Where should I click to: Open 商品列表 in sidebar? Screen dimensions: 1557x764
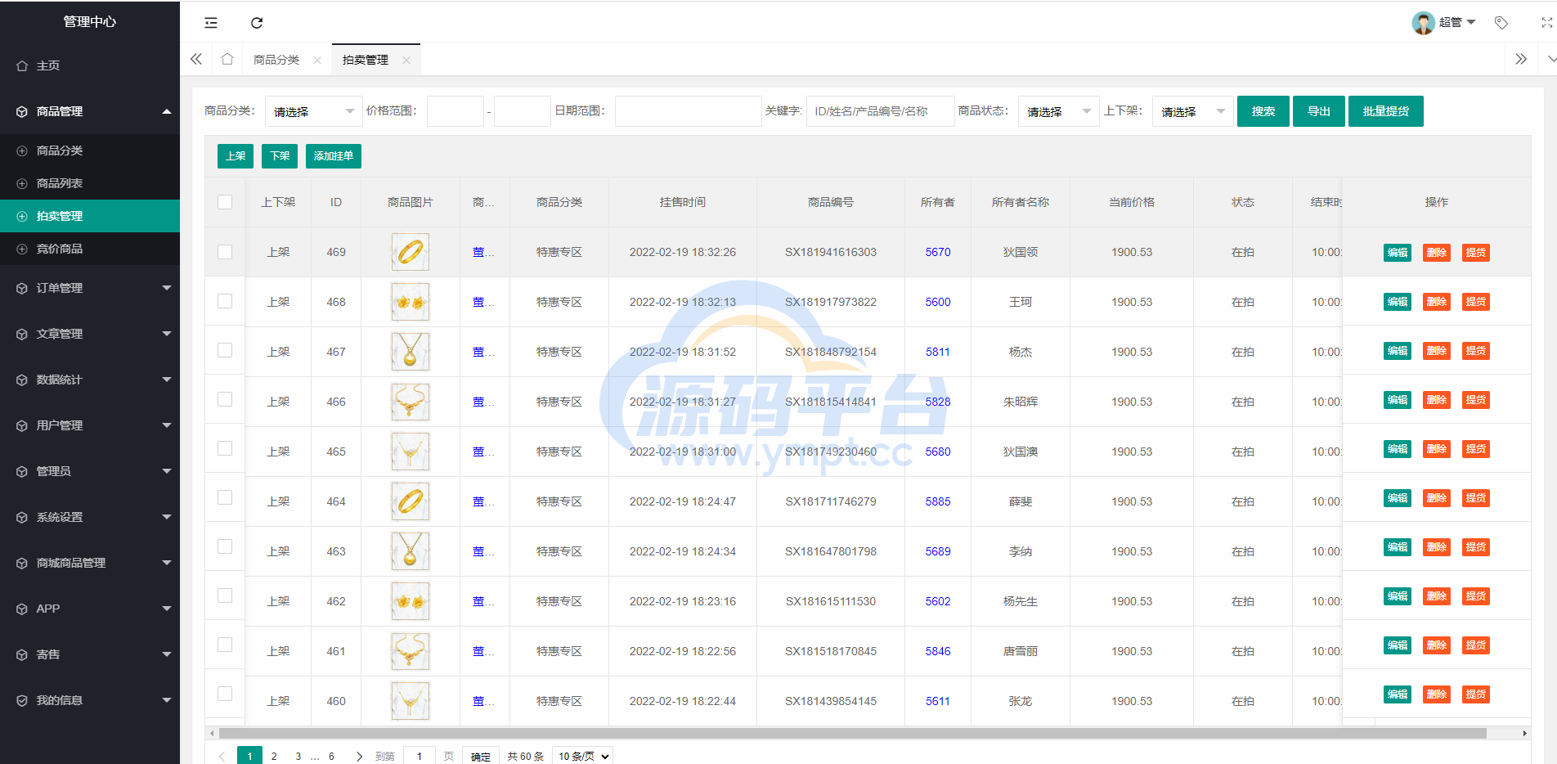click(90, 183)
